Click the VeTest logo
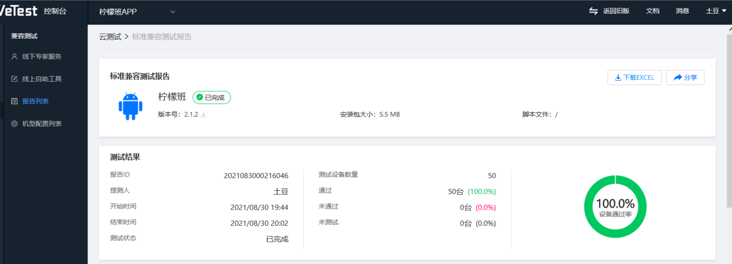 coord(19,11)
